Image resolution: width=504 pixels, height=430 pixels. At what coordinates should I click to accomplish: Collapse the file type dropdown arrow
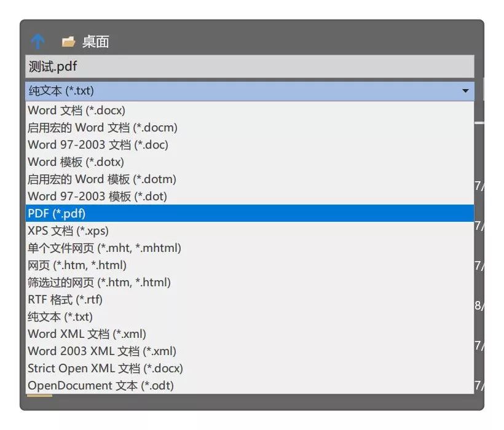tap(465, 91)
